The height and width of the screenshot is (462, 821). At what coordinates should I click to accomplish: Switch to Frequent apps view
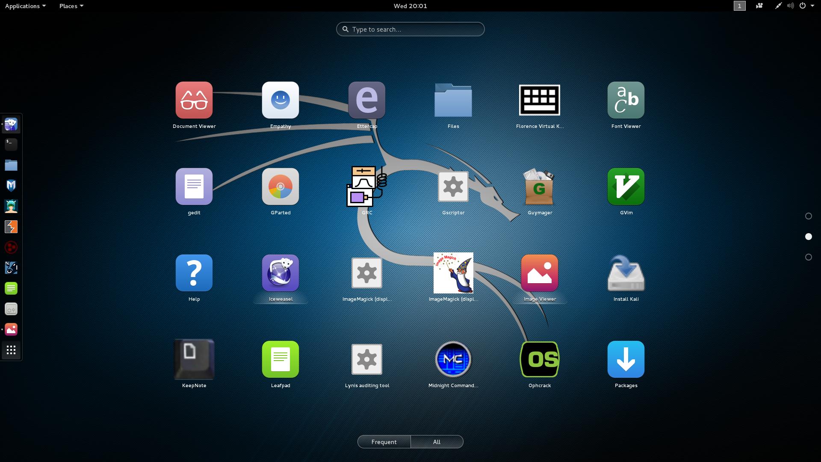coord(384,442)
